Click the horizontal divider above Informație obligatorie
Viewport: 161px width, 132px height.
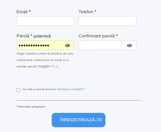79,100
